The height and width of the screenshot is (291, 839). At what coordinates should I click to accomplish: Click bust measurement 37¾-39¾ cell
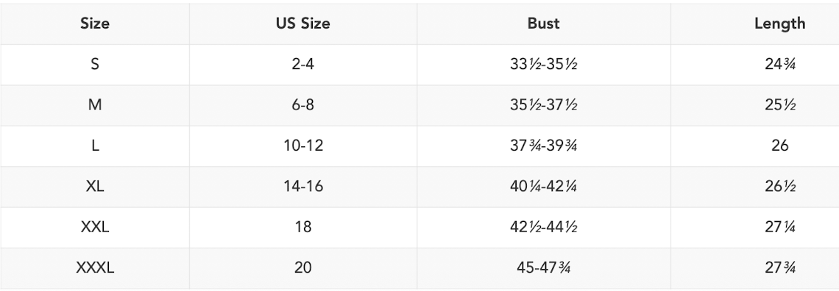pos(543,145)
